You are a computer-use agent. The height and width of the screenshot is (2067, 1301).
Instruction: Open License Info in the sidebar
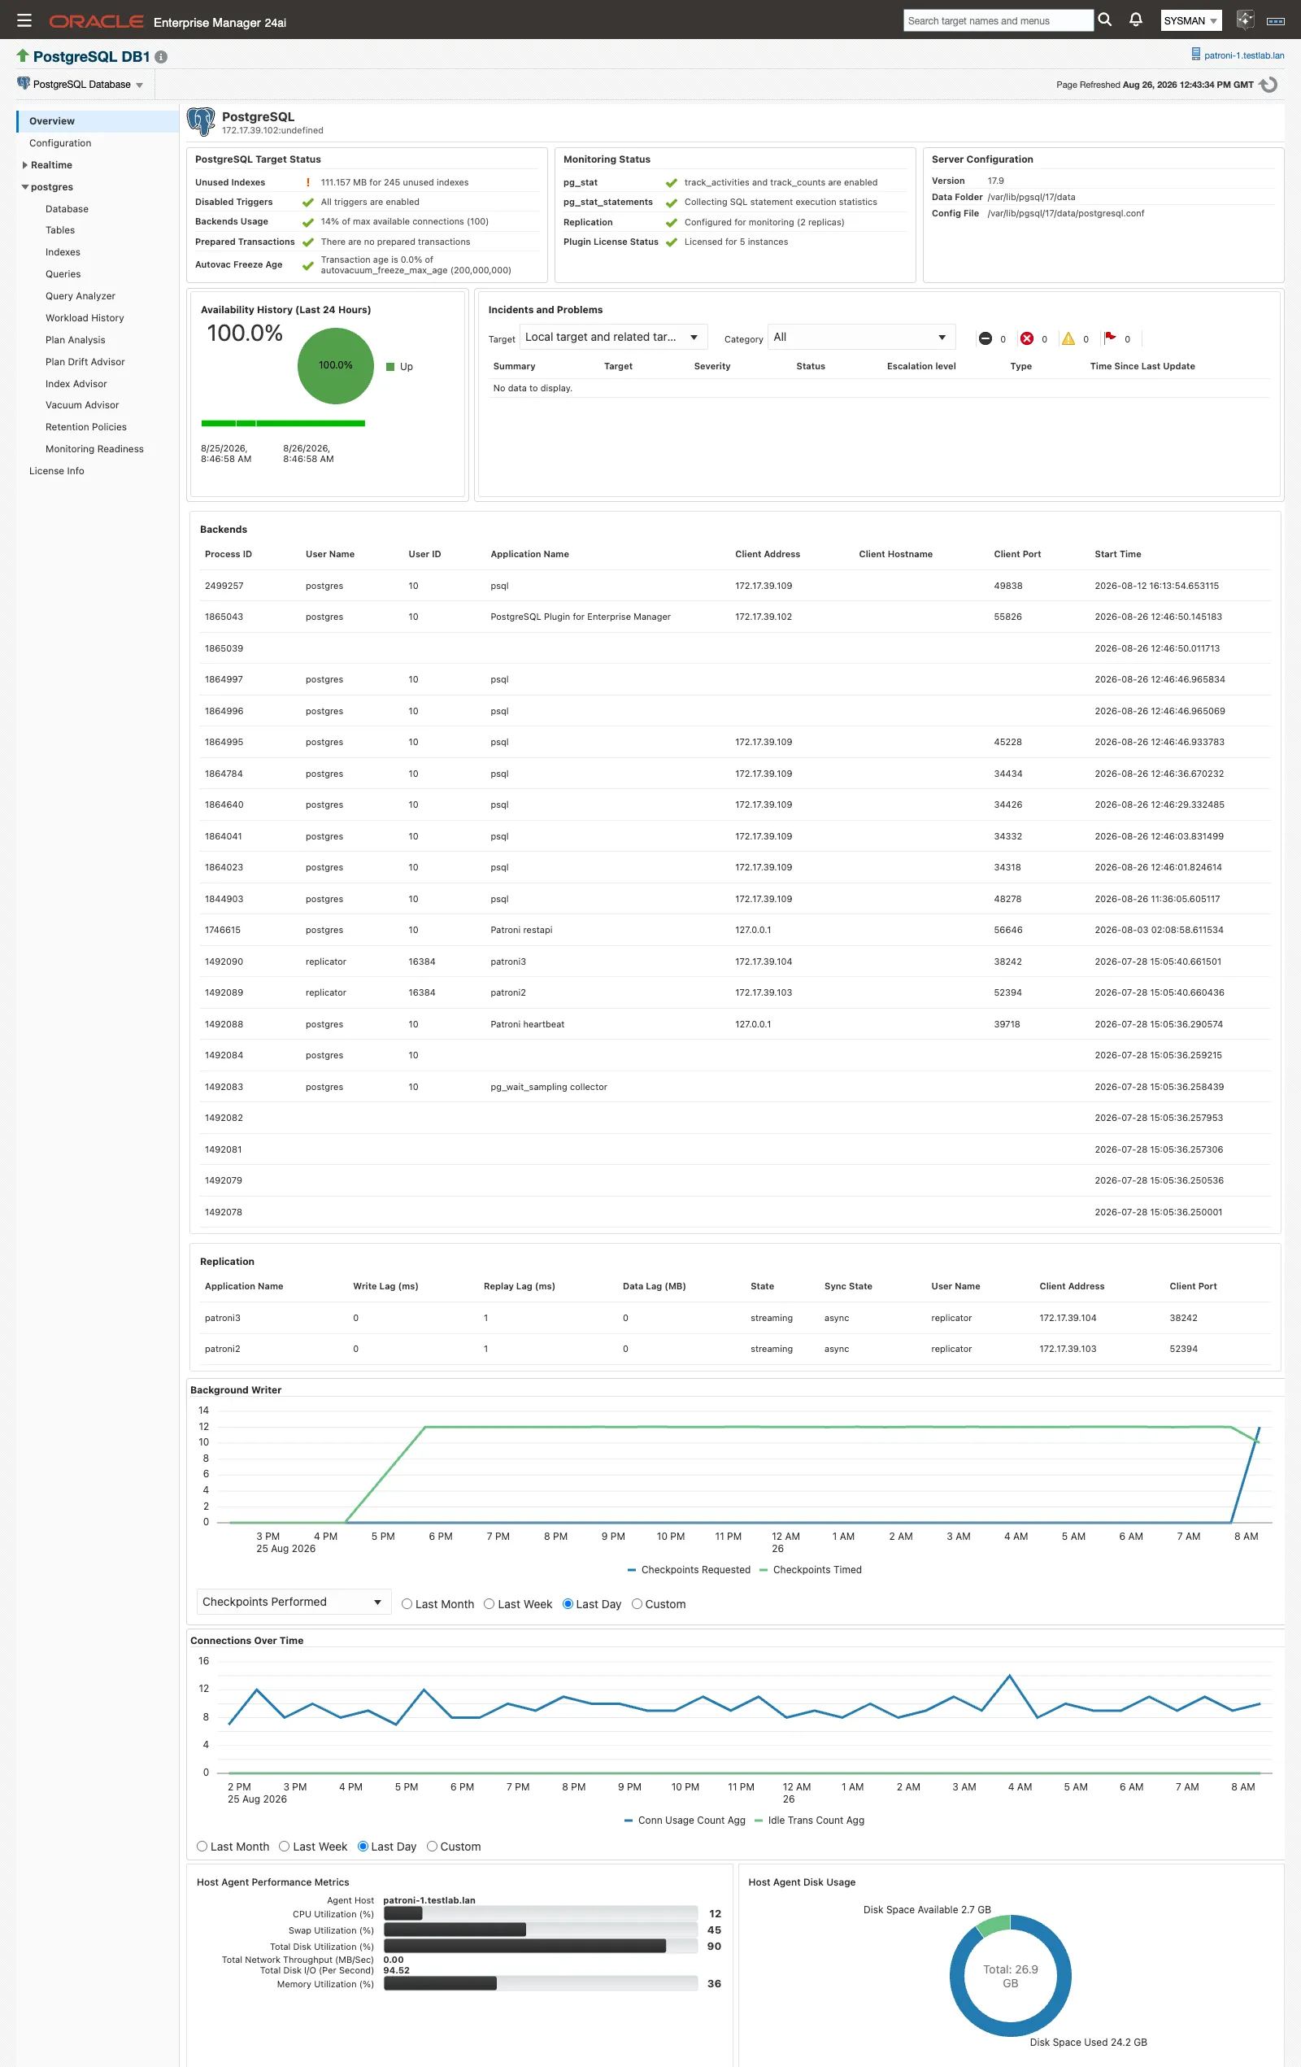click(57, 470)
